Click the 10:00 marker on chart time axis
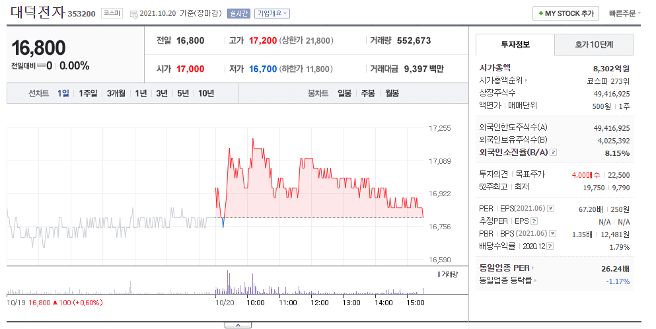Image resolution: width=656 pixels, height=329 pixels. point(256,302)
